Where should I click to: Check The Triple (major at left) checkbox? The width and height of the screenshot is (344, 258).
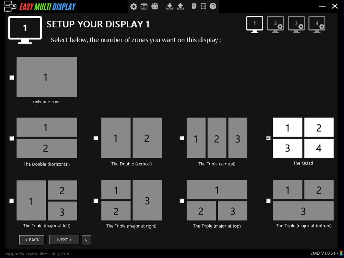12,201
